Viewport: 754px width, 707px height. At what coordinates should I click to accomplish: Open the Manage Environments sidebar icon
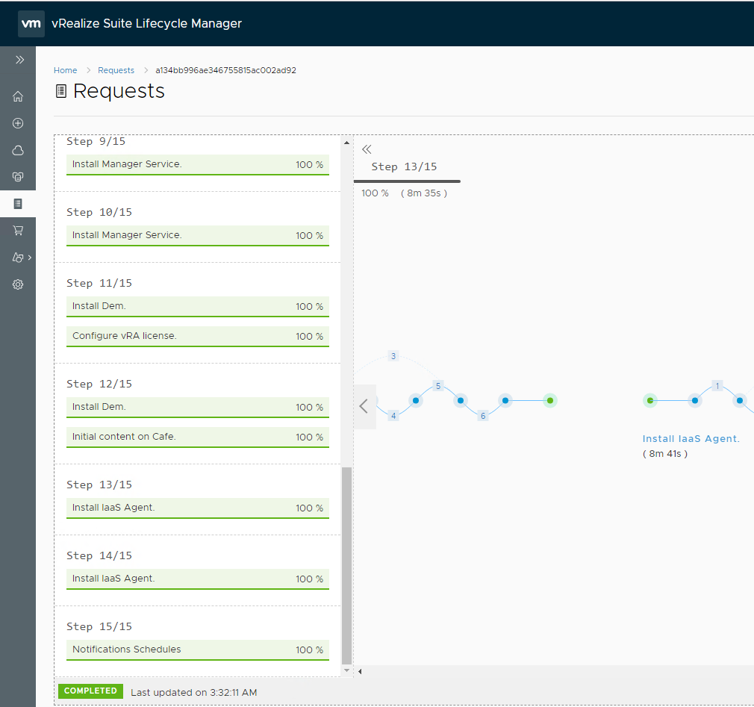[x=18, y=177]
